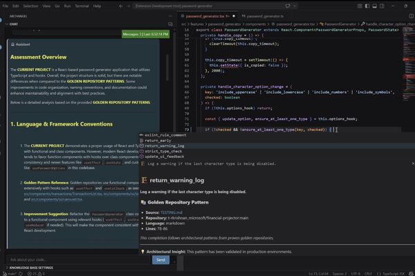Open the TransactionList.tsx file link
415x276 pixels.
click(63, 194)
